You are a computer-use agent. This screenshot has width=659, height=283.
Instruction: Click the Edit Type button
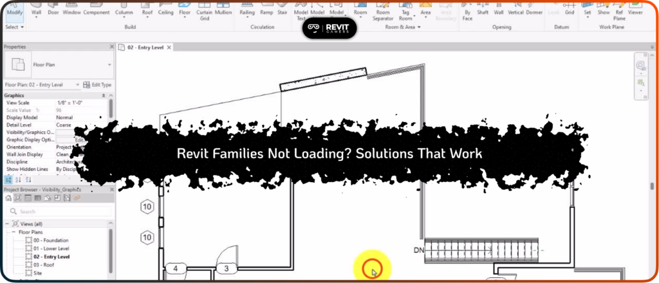click(x=98, y=85)
